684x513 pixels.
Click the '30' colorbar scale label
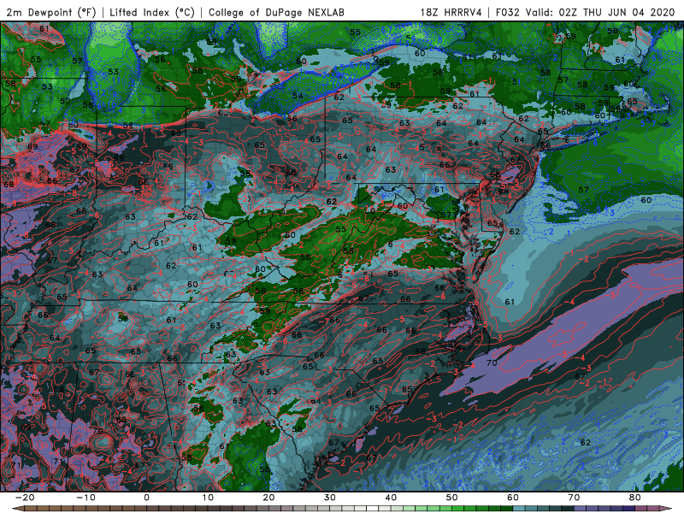(x=330, y=498)
